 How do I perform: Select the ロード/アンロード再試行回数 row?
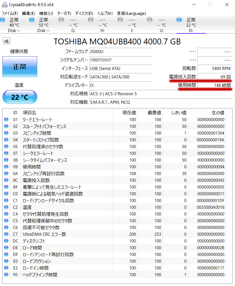pos(114,255)
